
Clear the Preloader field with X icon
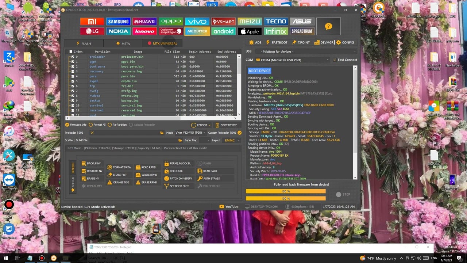(x=92, y=133)
